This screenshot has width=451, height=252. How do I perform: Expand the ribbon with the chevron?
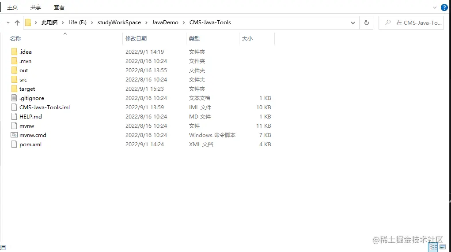[x=435, y=7]
